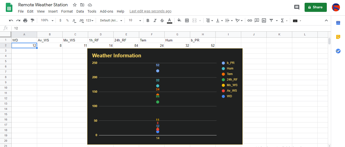The image size is (345, 147).
Task: Open the 'Last edit was seconds ago' link
Action: [x=150, y=11]
